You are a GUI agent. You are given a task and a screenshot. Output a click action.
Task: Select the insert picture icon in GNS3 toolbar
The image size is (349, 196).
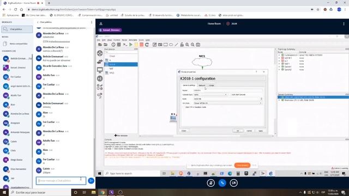(160, 45)
